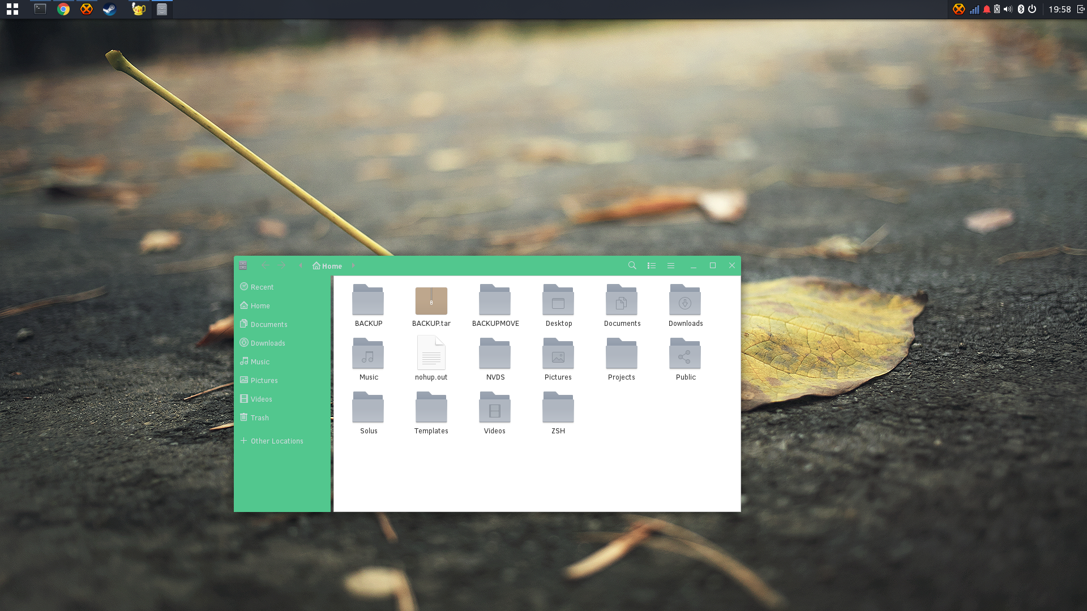Screen dimensions: 1087x611
Task: Open the Desktop folder icon
Action: point(558,305)
